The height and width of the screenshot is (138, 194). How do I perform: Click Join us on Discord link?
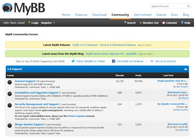click(x=165, y=61)
